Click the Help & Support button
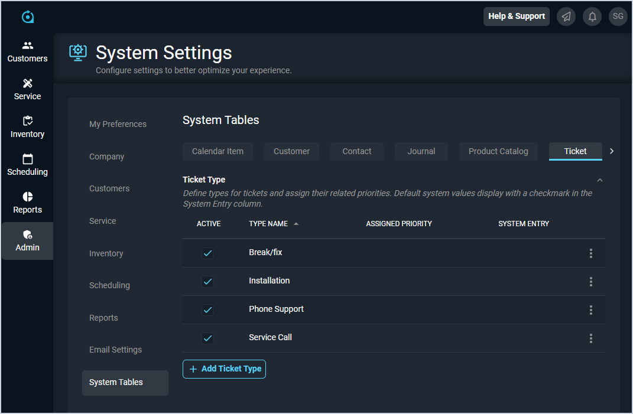The image size is (633, 414). click(516, 17)
